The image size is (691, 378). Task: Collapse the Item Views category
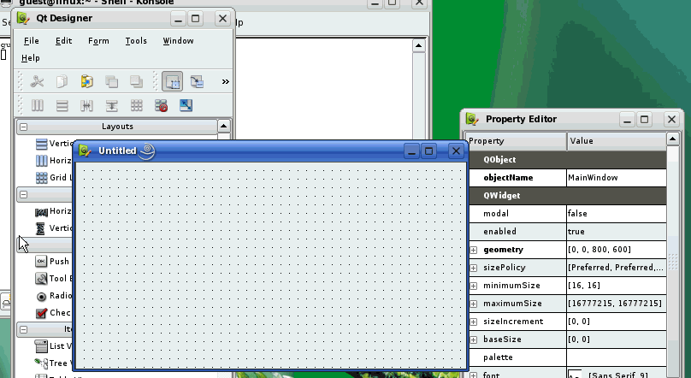pos(23,329)
